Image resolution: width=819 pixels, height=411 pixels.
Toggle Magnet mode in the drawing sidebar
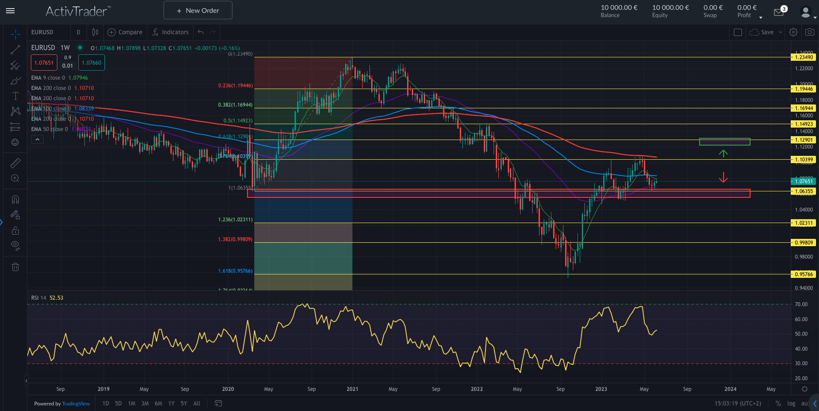coord(15,199)
